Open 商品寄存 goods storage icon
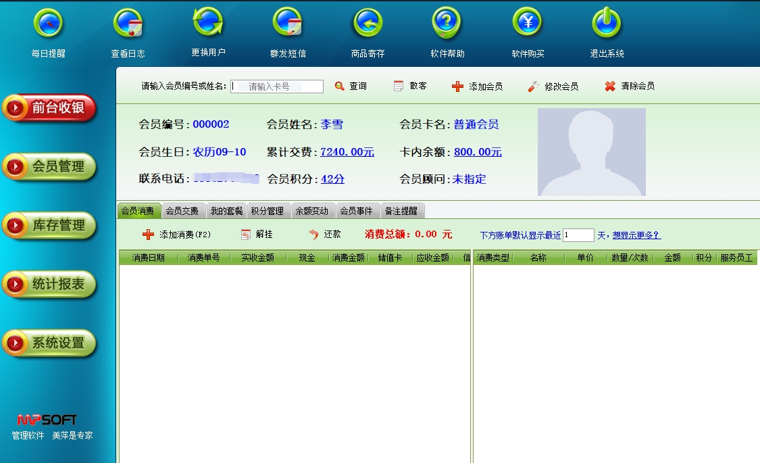The height and width of the screenshot is (463, 760). (x=368, y=24)
